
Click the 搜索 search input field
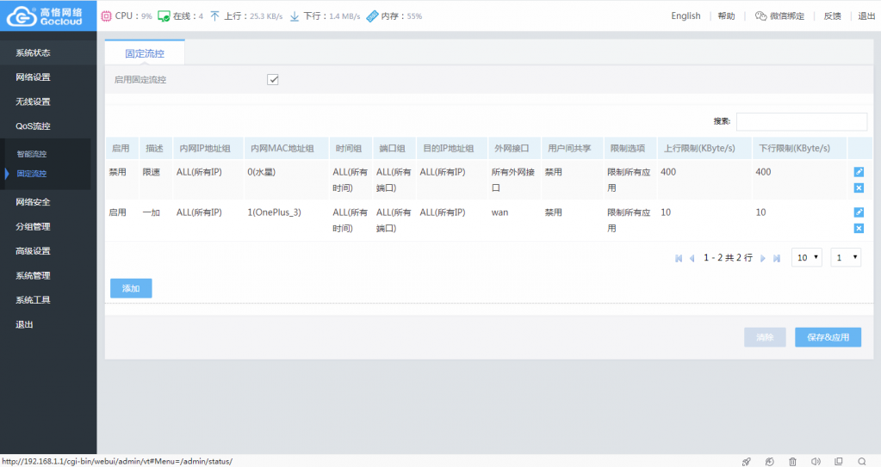click(801, 121)
